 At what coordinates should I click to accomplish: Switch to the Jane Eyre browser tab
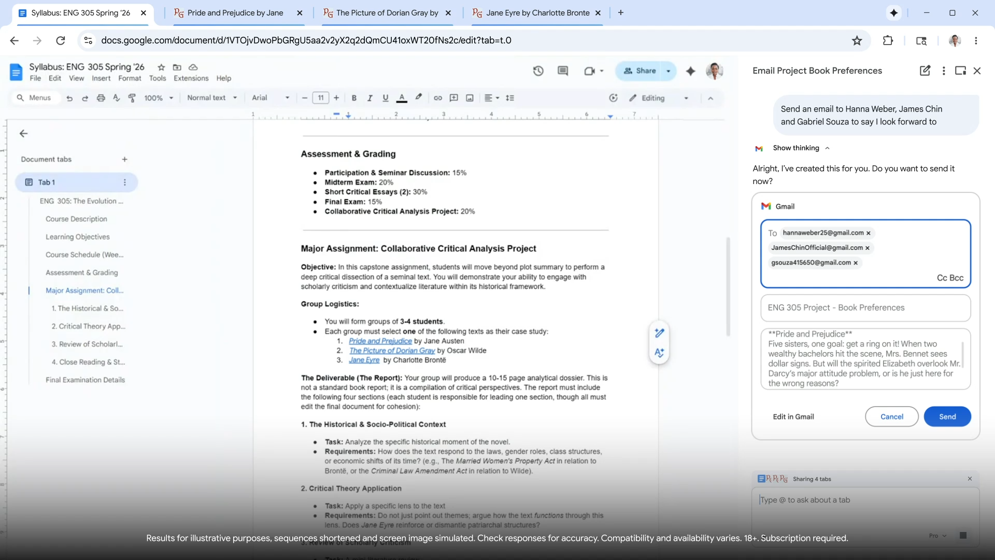click(537, 13)
